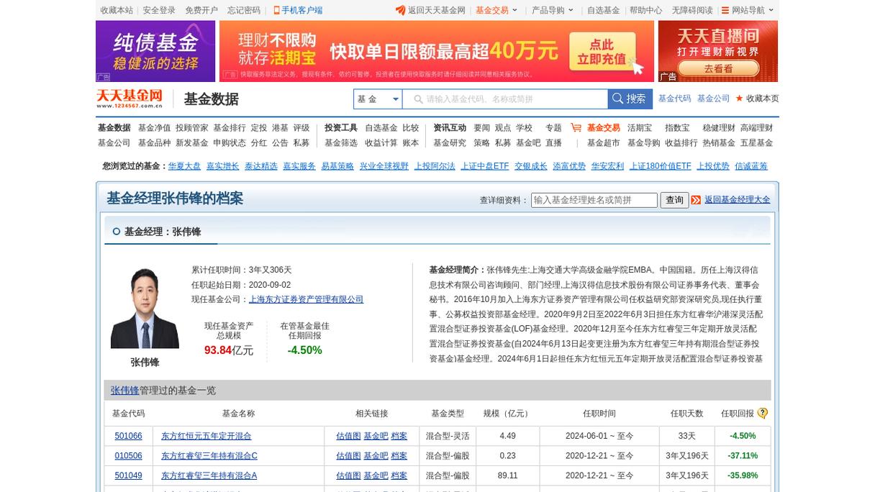
Task: Click 张伟锋 manager portrait photo
Action: 145,308
